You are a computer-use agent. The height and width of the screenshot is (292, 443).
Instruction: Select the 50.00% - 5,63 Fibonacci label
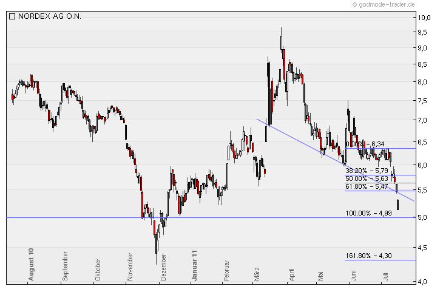367,178
